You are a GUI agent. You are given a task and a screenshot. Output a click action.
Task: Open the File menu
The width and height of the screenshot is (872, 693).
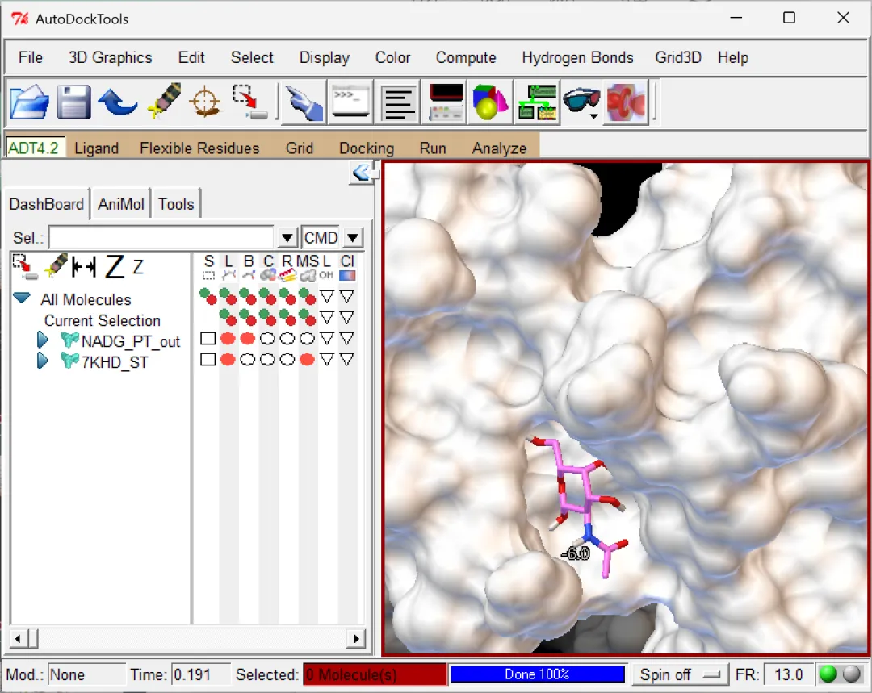[31, 57]
